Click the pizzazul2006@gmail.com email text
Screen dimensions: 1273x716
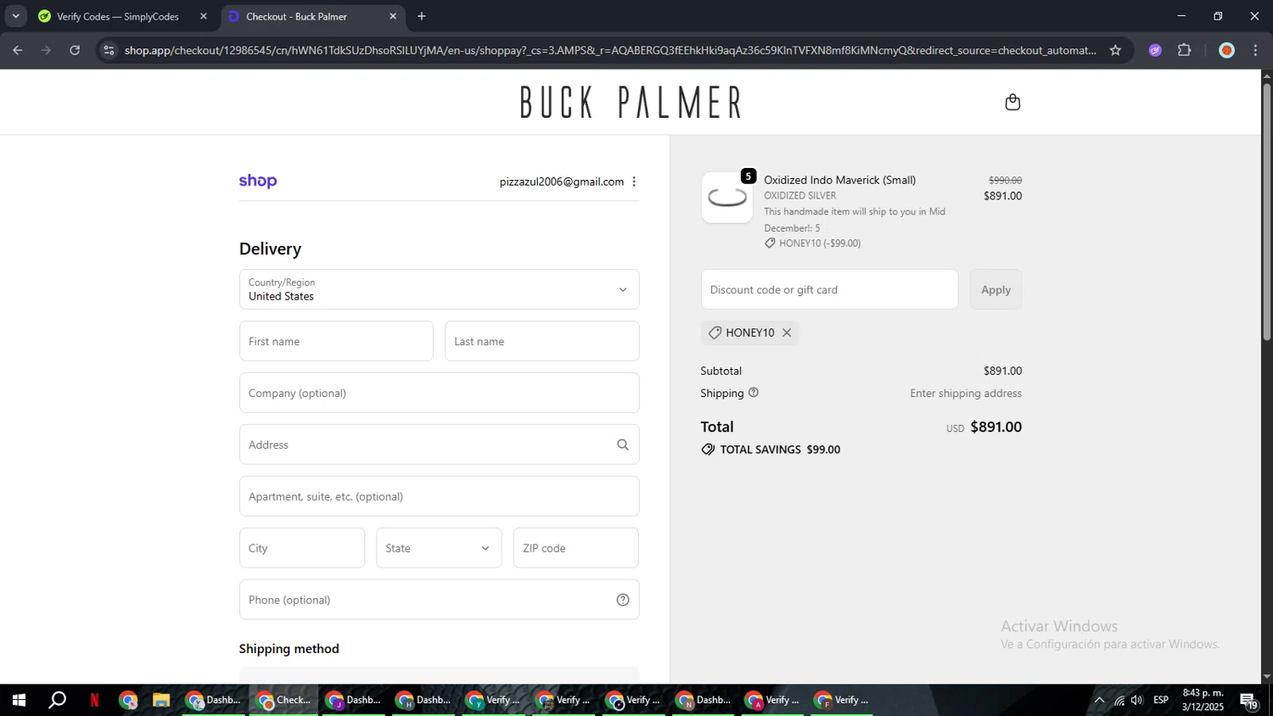click(x=561, y=182)
